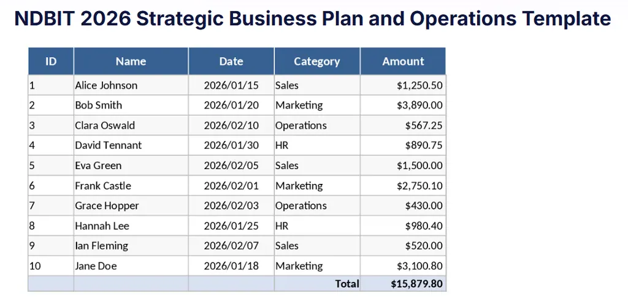Click the Date column header
This screenshot has width=628, height=304.
(x=231, y=61)
